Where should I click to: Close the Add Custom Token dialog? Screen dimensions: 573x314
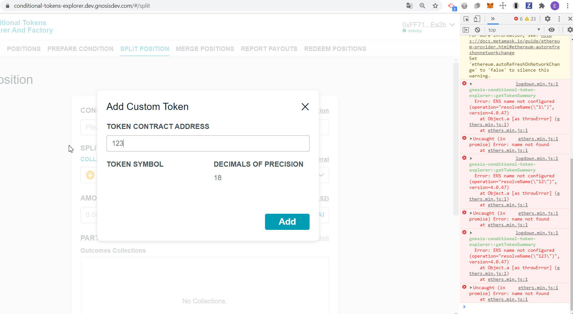[x=305, y=107]
